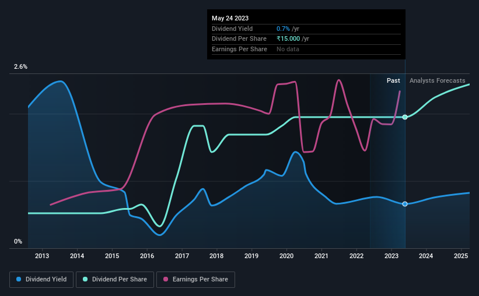Select the Past section label
Screen dimensions: 479x296
click(x=393, y=80)
